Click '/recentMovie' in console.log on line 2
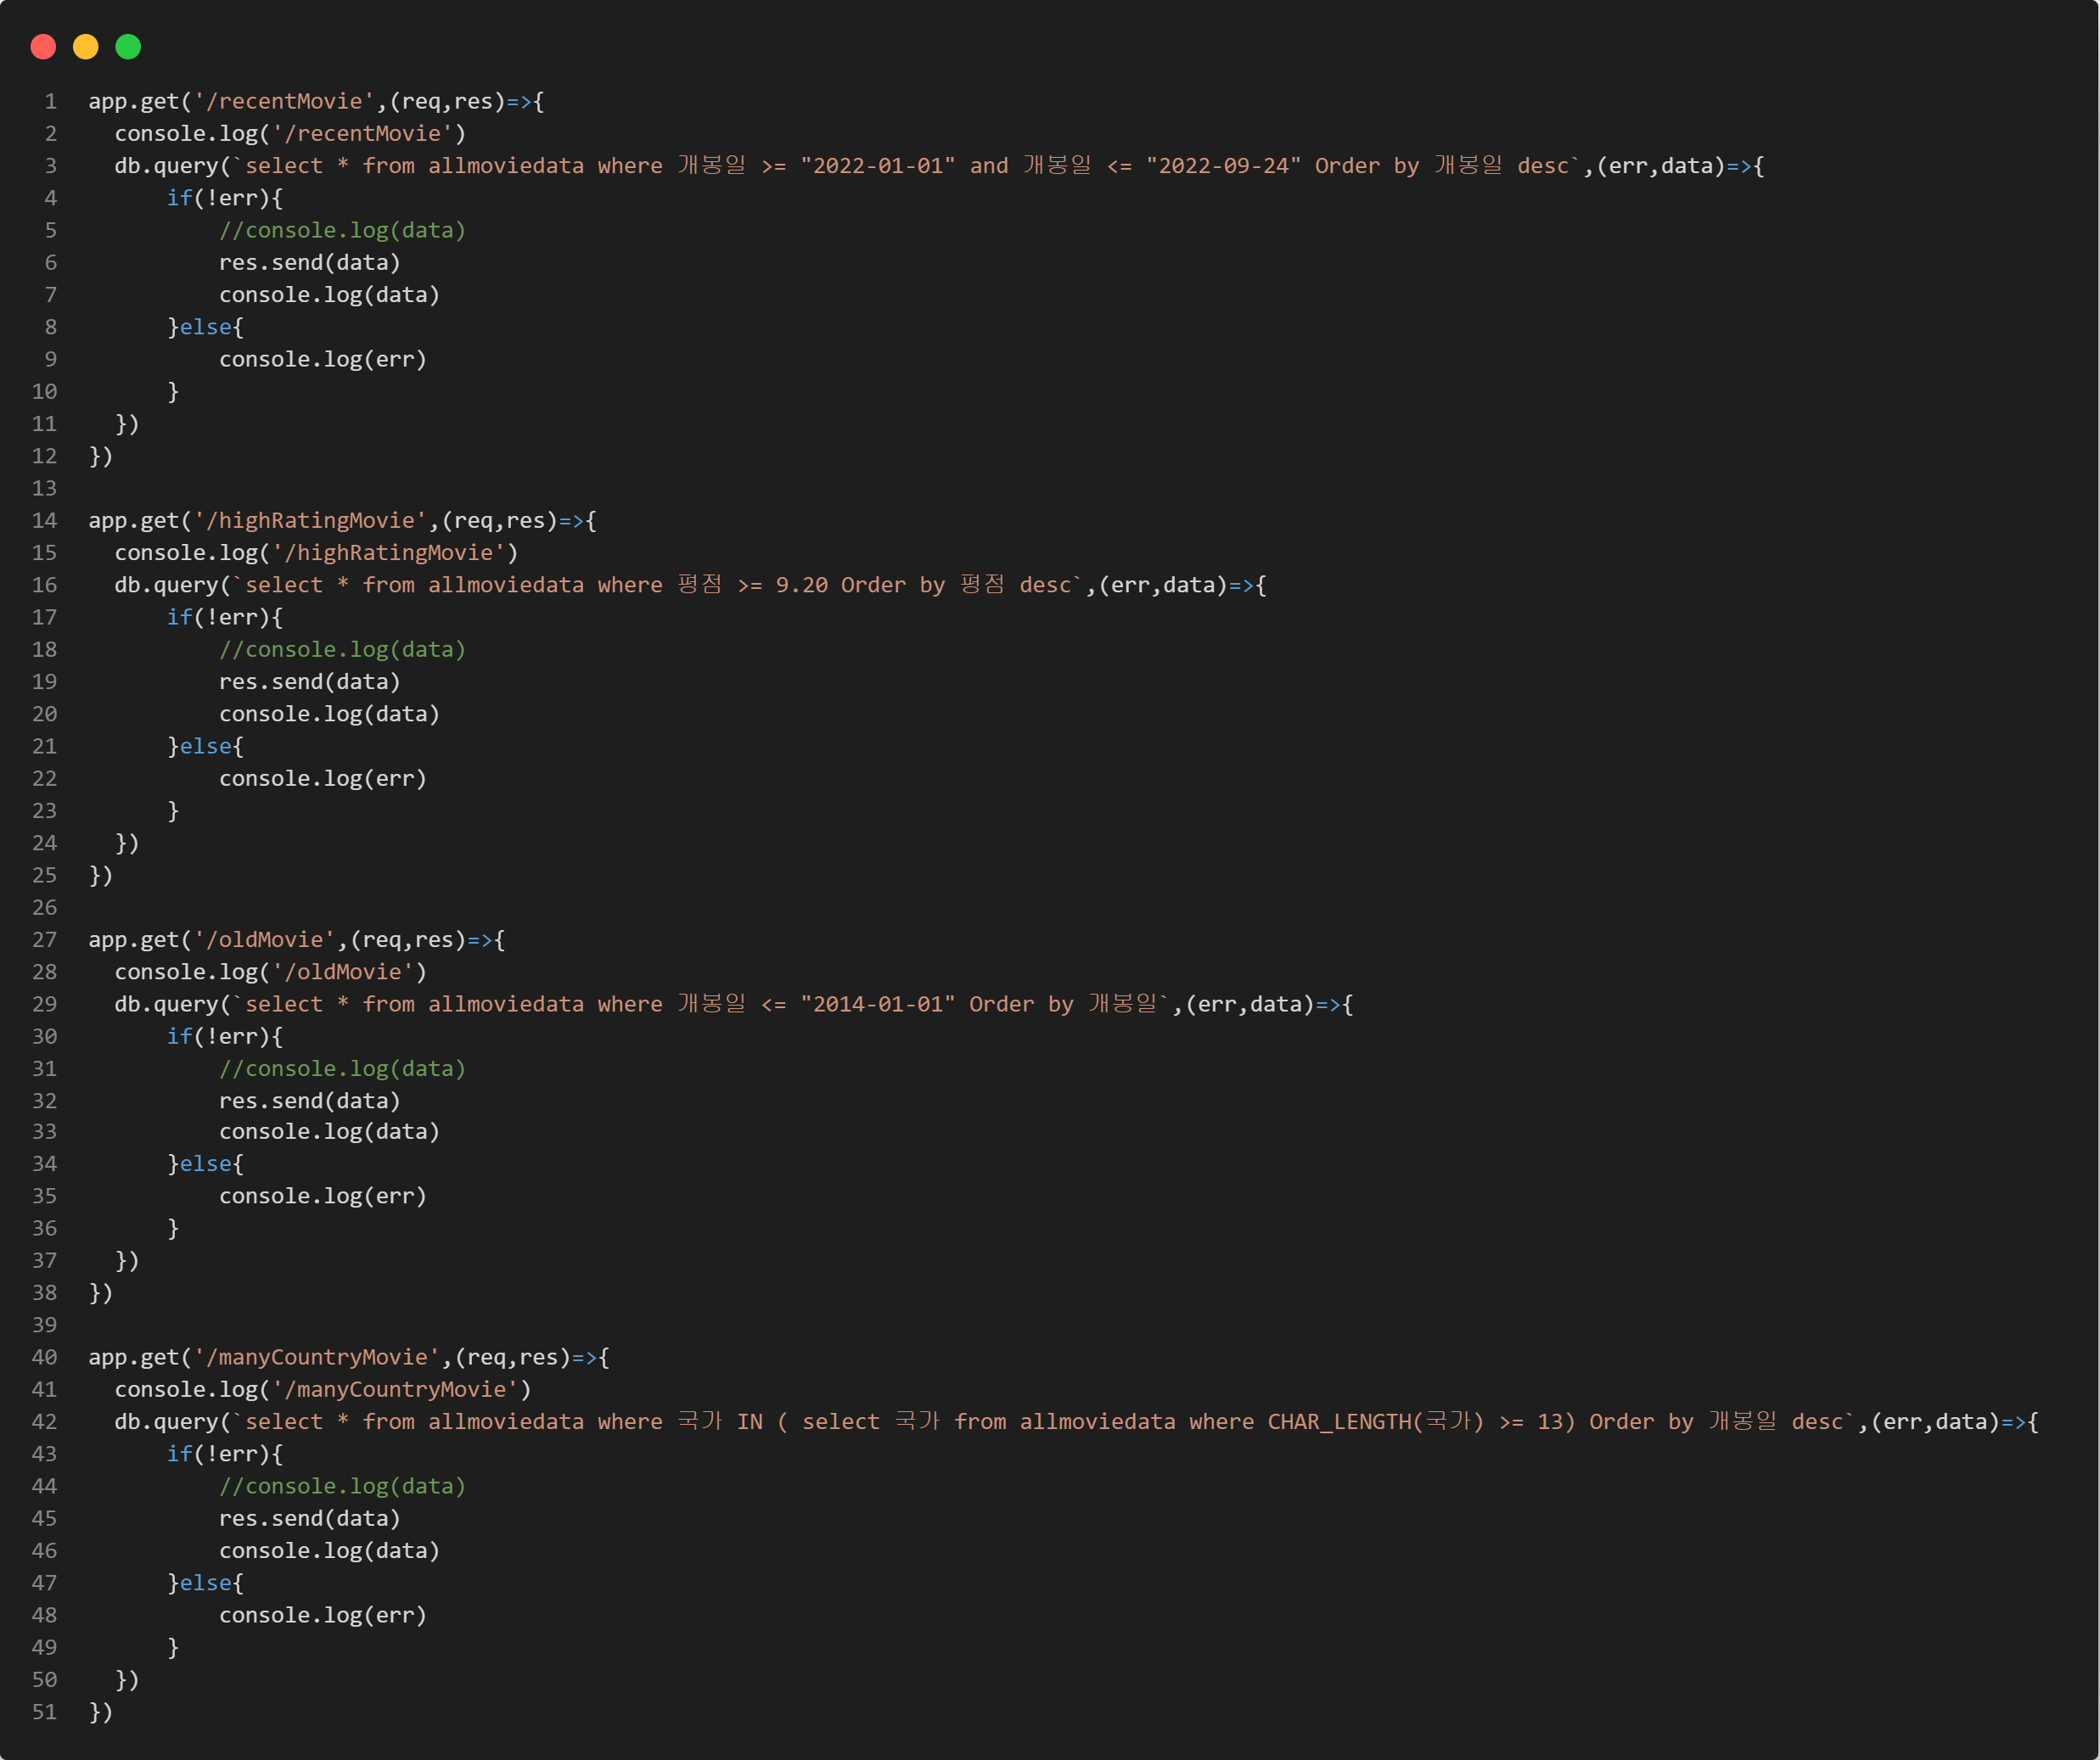The width and height of the screenshot is (2100, 1760). [363, 134]
